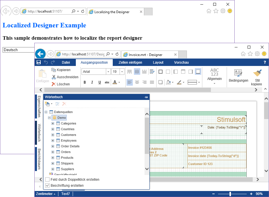Click the Save icon in the designer toolbar
The image size is (269, 197).
pyautogui.click(x=39, y=62)
